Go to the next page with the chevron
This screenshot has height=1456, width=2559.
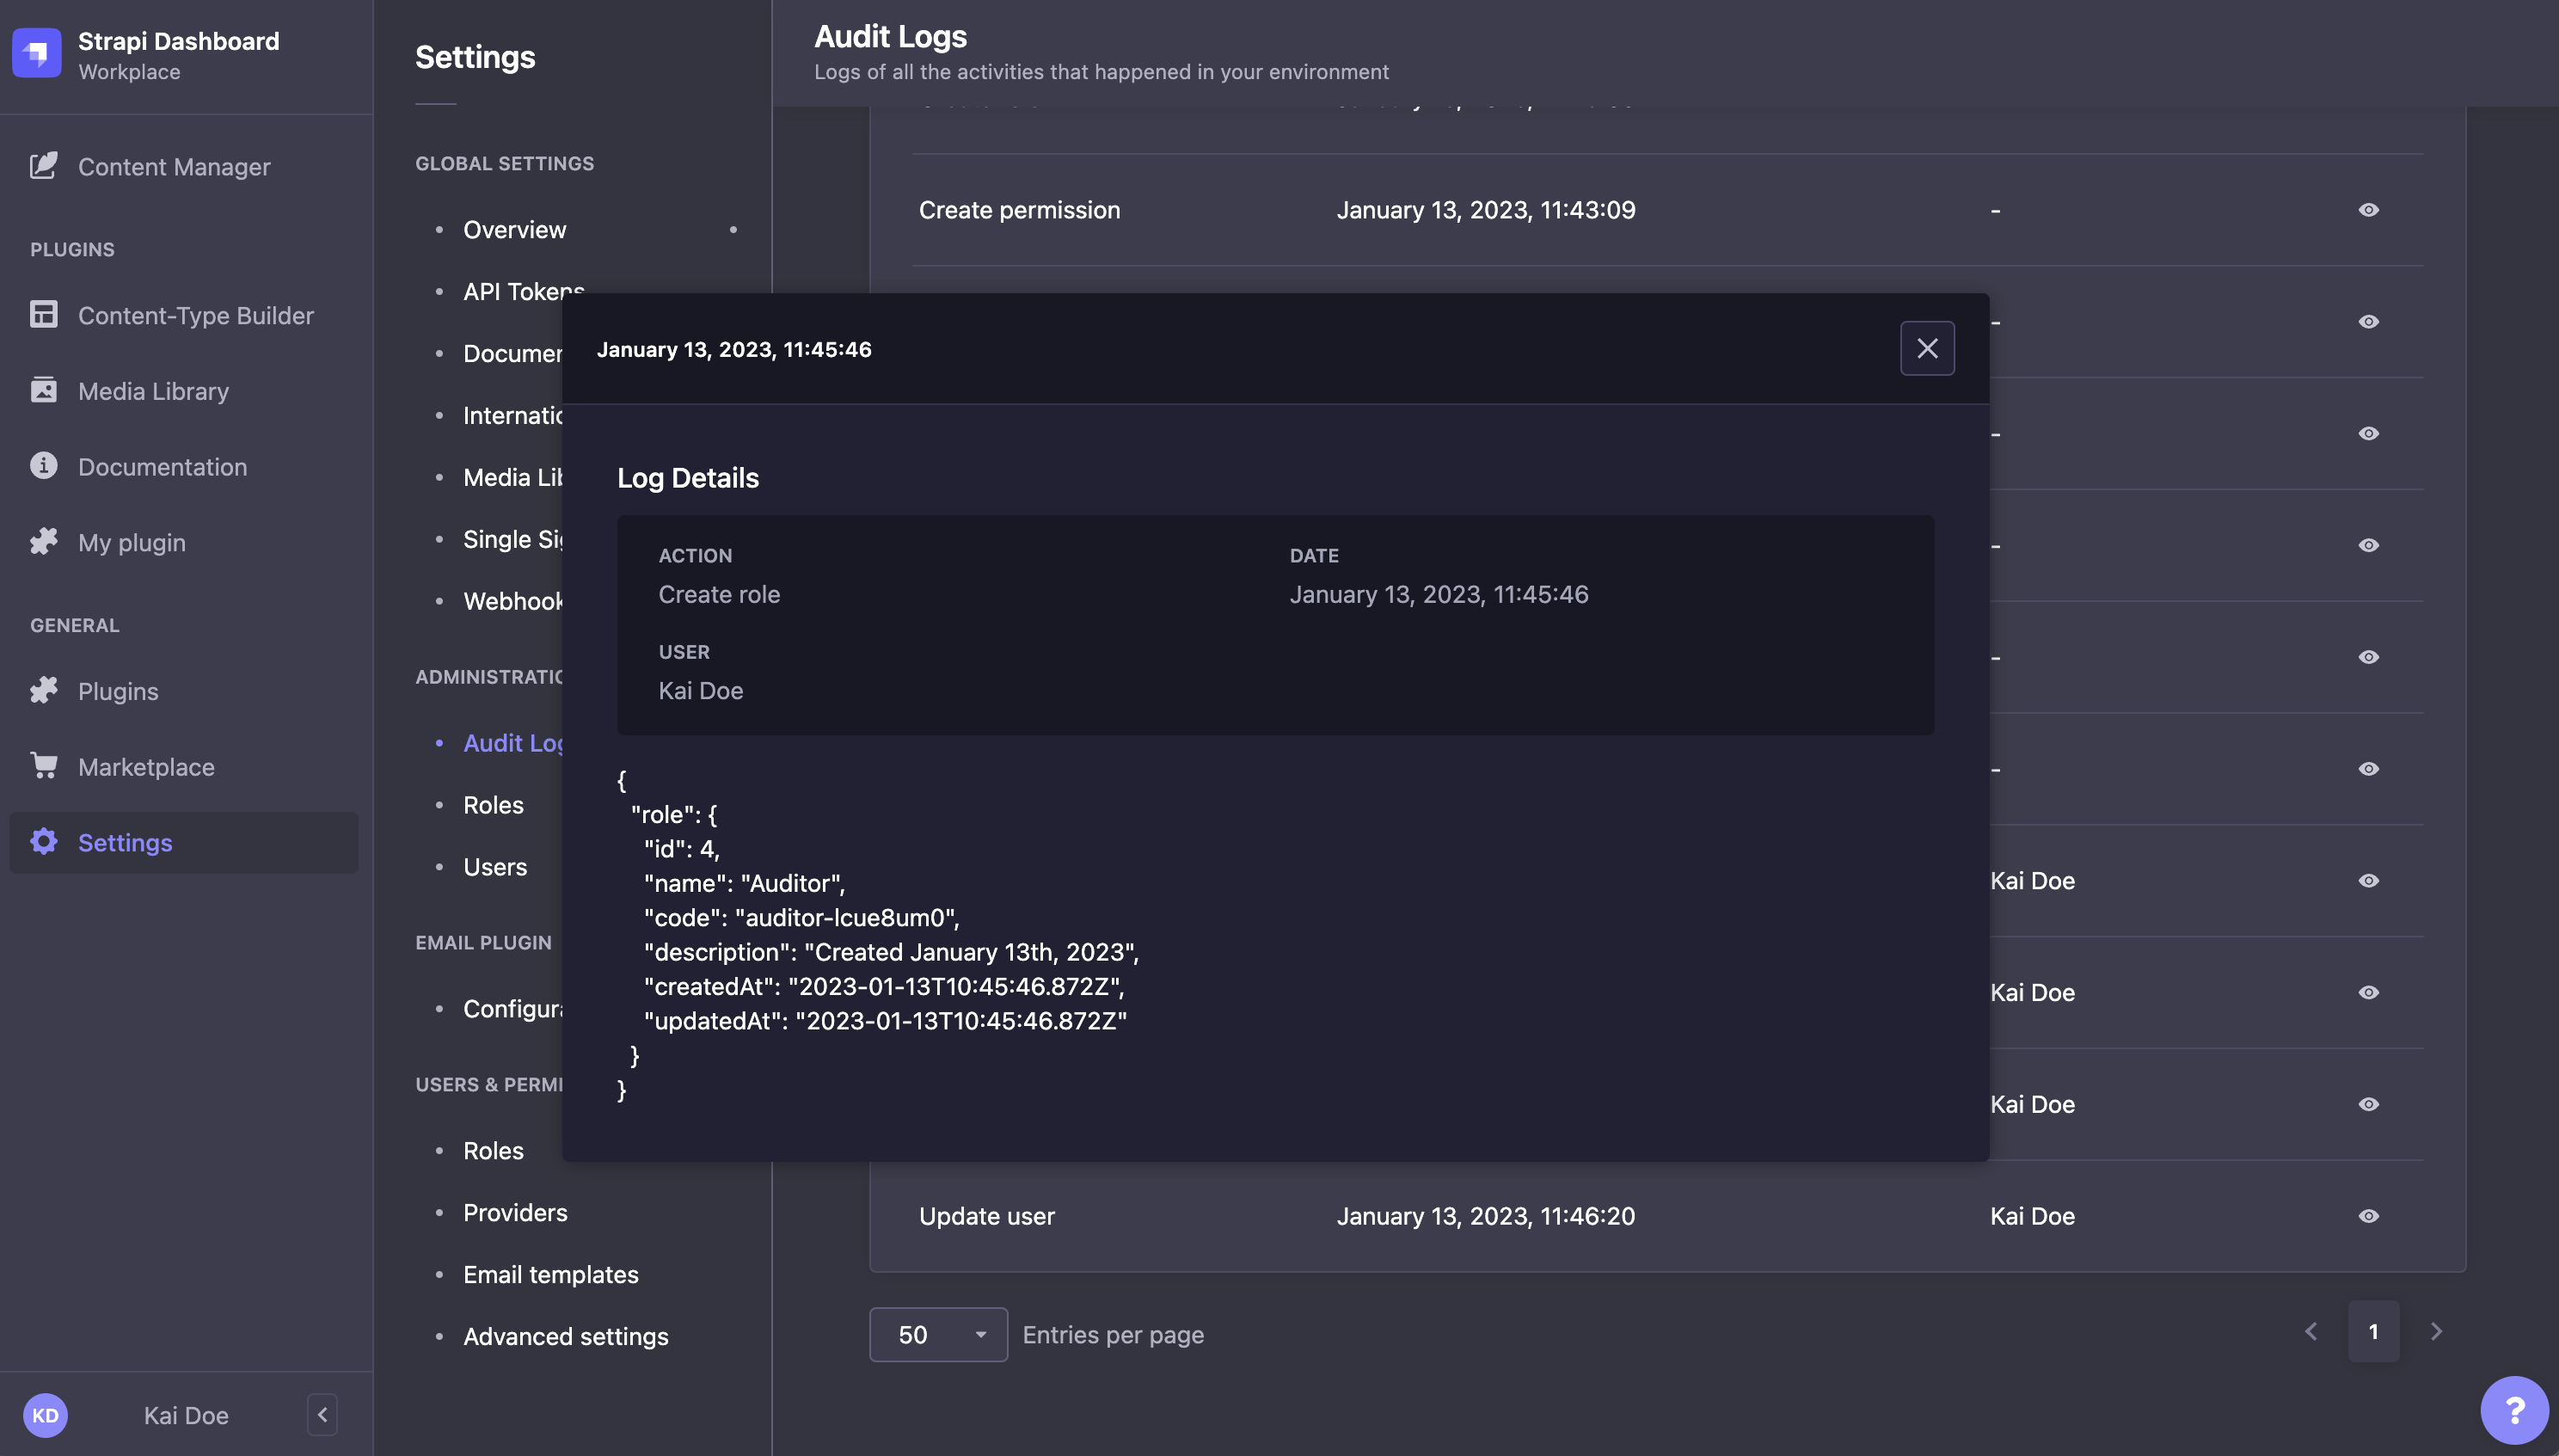pos(2436,1331)
